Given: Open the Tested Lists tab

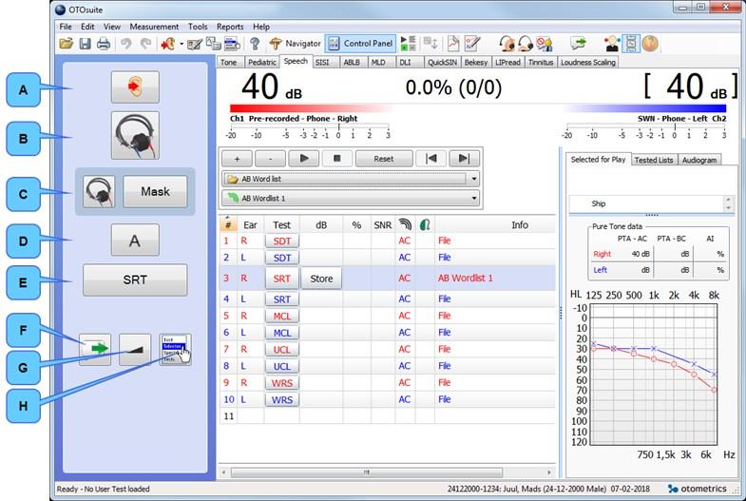Looking at the screenshot, I should (x=654, y=160).
